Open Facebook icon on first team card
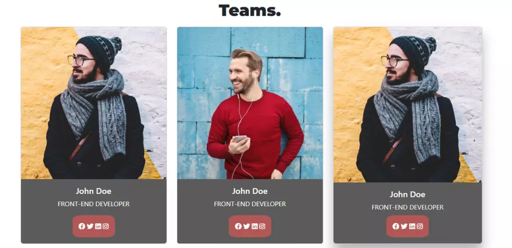This screenshot has width=512, height=248. (x=81, y=226)
